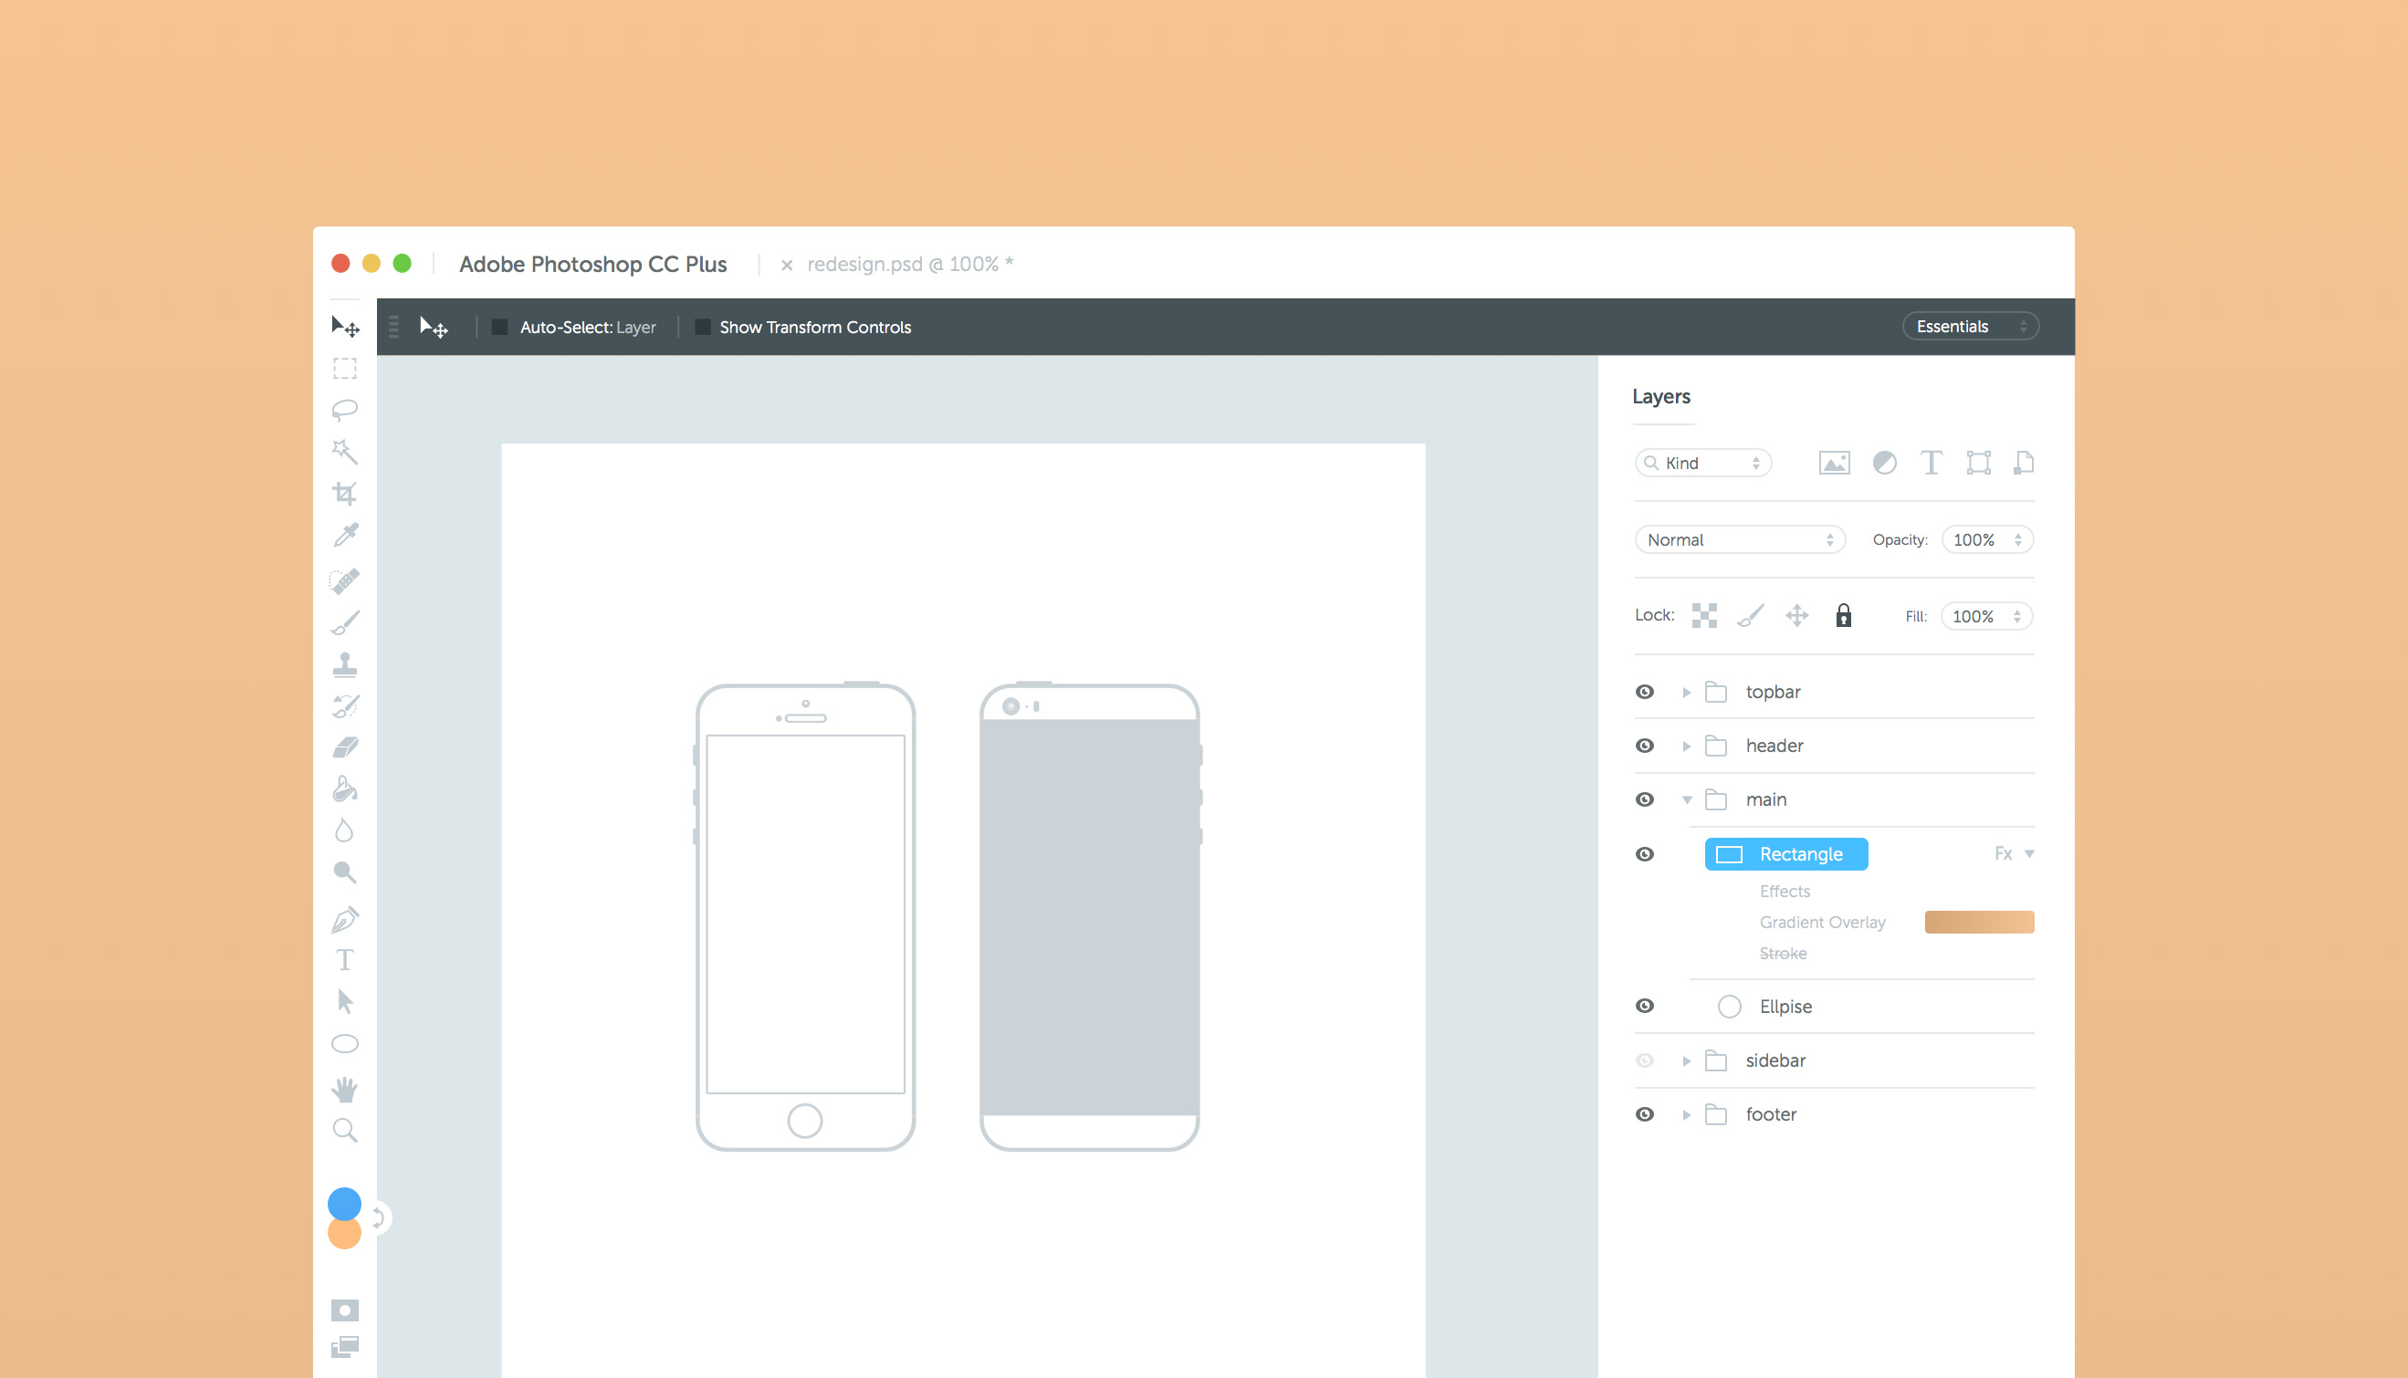Screen dimensions: 2408x1378
Task: Select the Clone Stamp tool
Action: (x=344, y=664)
